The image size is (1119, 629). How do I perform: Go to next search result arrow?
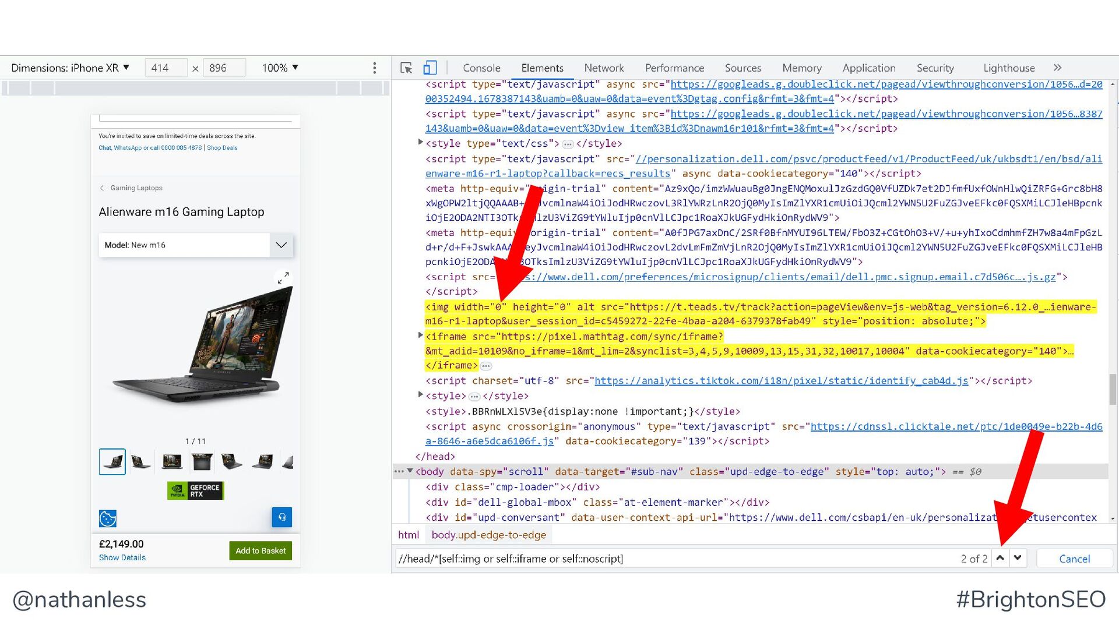(1018, 558)
